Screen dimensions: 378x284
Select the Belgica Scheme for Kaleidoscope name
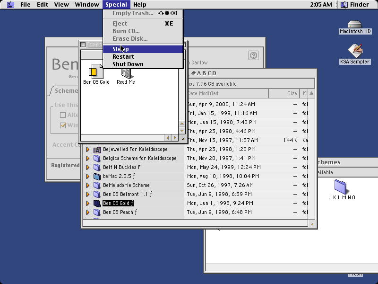point(140,159)
